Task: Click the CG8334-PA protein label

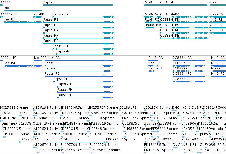Action: [x=182, y=58]
